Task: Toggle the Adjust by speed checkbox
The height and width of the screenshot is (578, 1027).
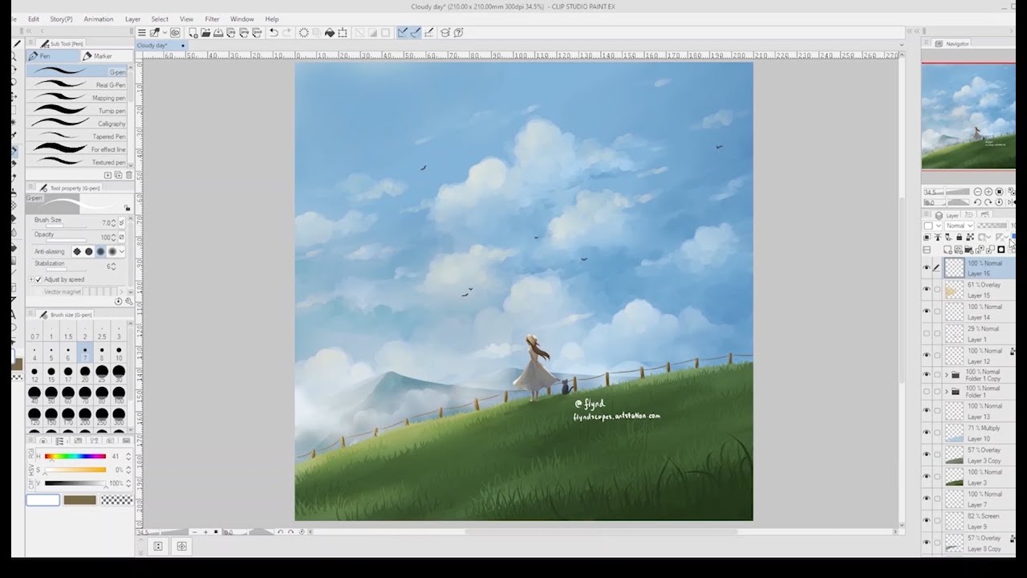Action: pyautogui.click(x=38, y=279)
